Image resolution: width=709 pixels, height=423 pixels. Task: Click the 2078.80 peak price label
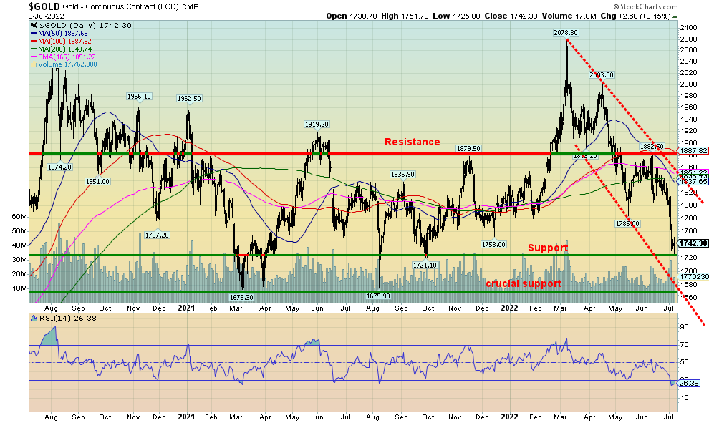[x=565, y=33]
